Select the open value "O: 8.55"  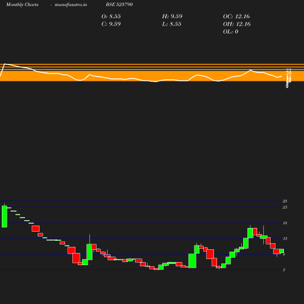click(111, 16)
